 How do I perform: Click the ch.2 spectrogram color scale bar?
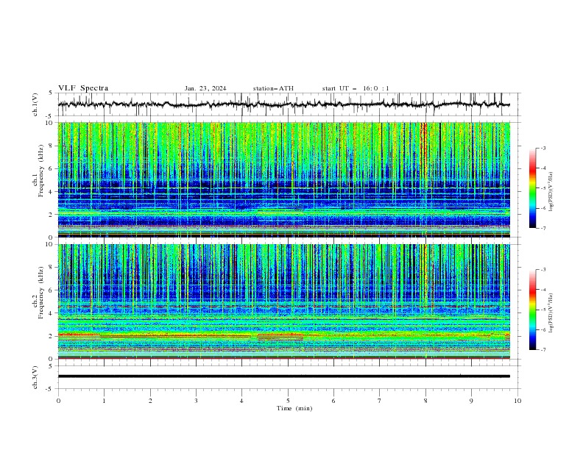[x=533, y=310]
